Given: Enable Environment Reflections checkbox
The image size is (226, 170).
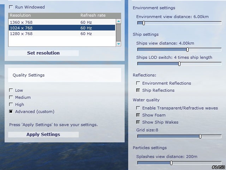Looking at the screenshot, I should (x=138, y=83).
